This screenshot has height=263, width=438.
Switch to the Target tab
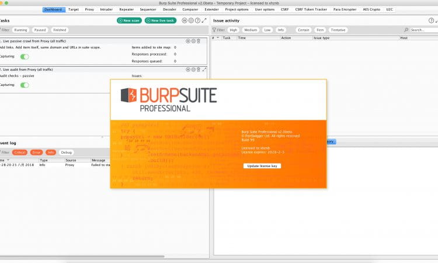click(x=74, y=9)
